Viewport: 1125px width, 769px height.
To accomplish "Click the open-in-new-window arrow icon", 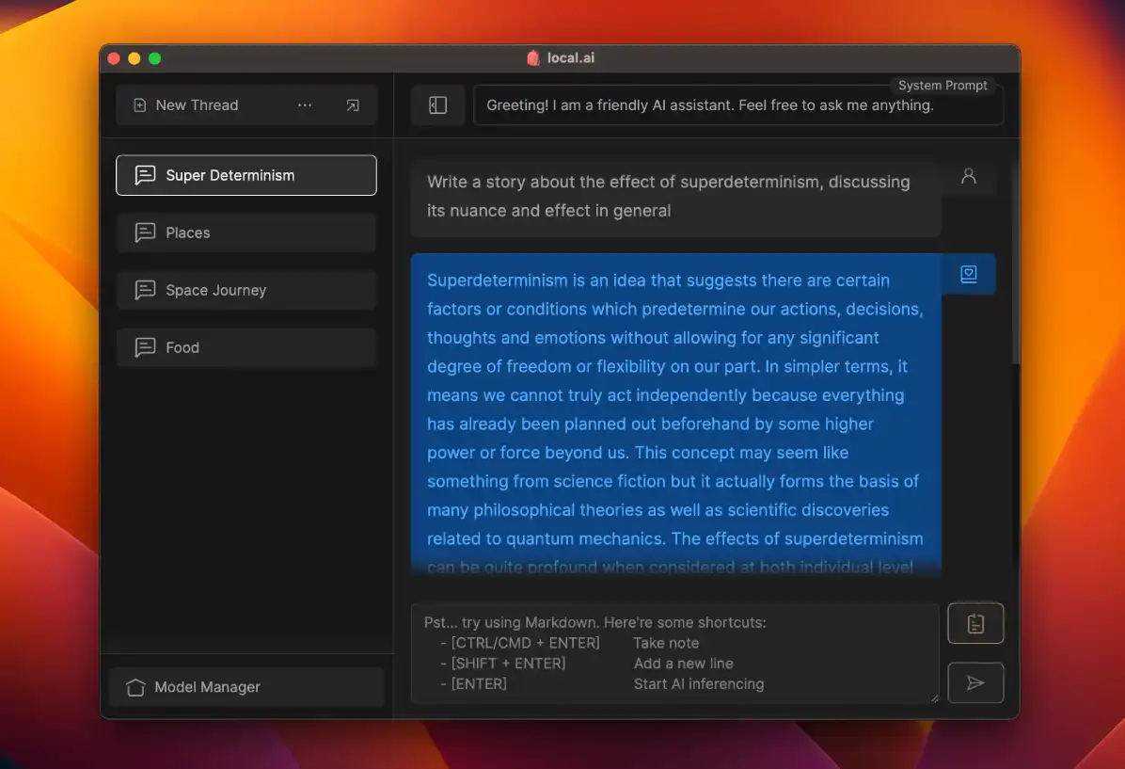I will [353, 104].
